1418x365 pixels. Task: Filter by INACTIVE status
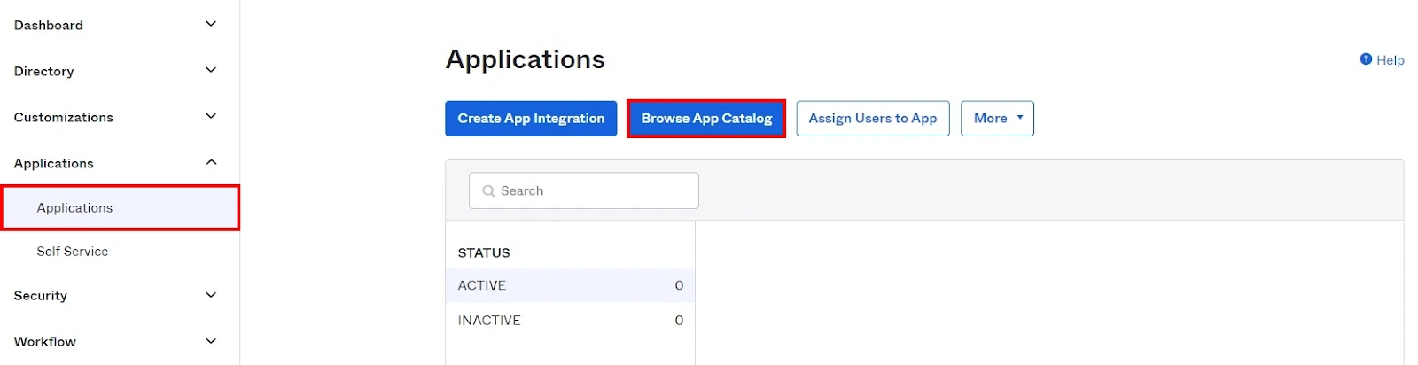point(570,321)
